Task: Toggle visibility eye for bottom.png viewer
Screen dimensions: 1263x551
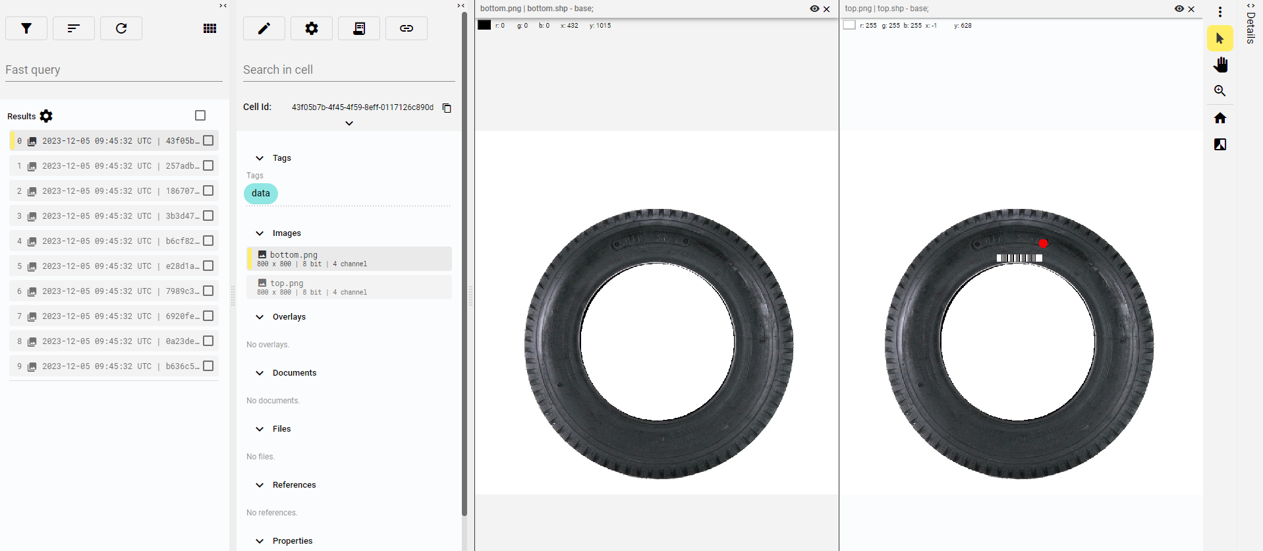Action: (x=814, y=9)
